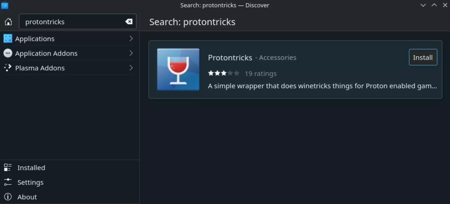Click the Protontricks wine glass thumbnail
Image resolution: width=450 pixels, height=204 pixels.
click(x=178, y=69)
